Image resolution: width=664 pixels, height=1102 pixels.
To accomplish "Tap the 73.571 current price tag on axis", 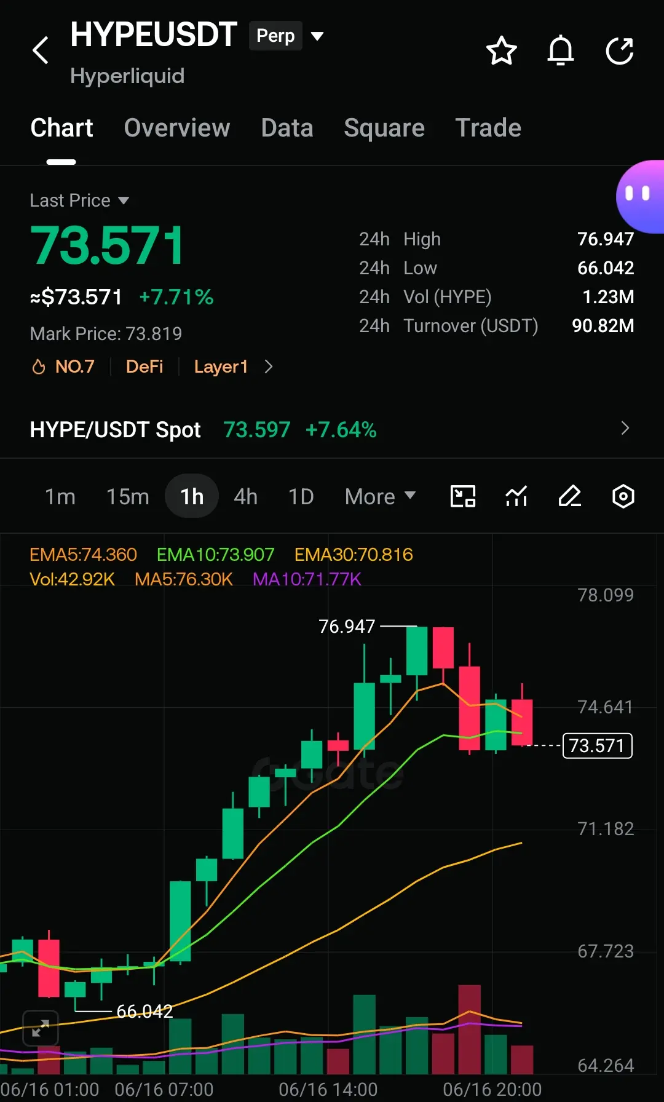I will tap(597, 746).
